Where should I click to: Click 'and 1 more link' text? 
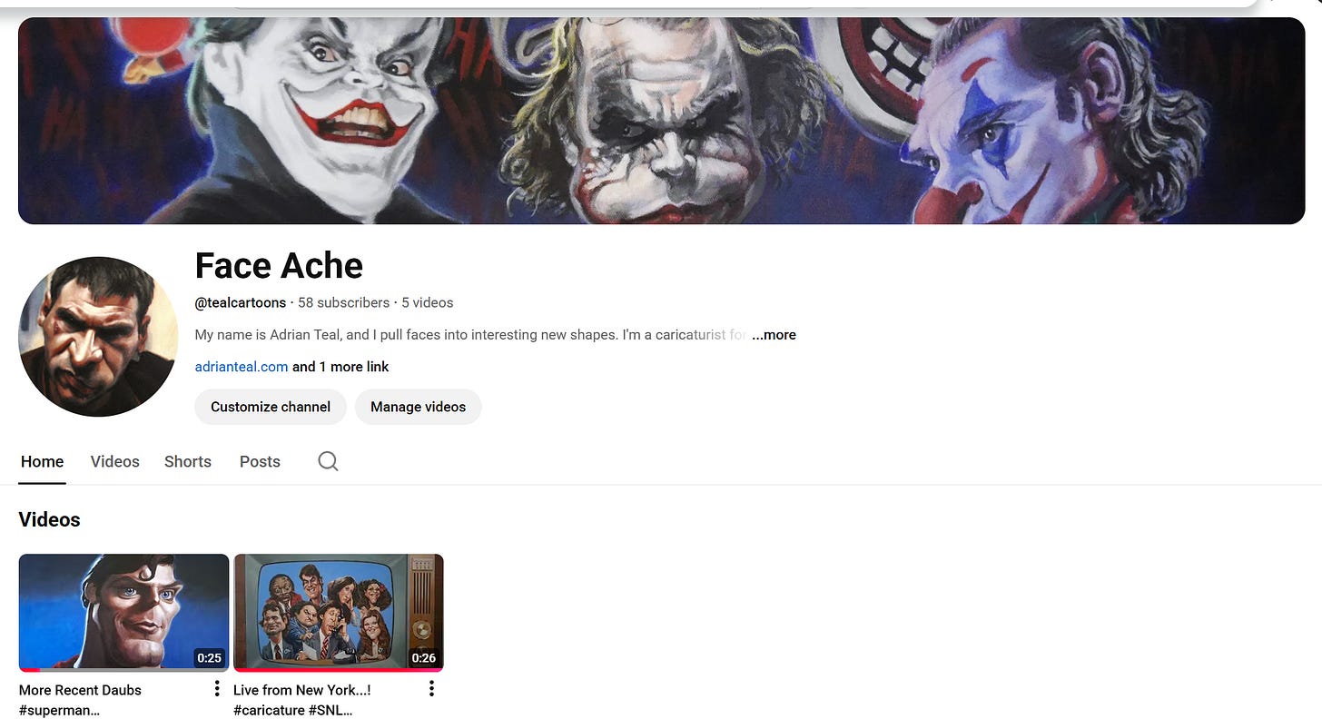point(340,367)
